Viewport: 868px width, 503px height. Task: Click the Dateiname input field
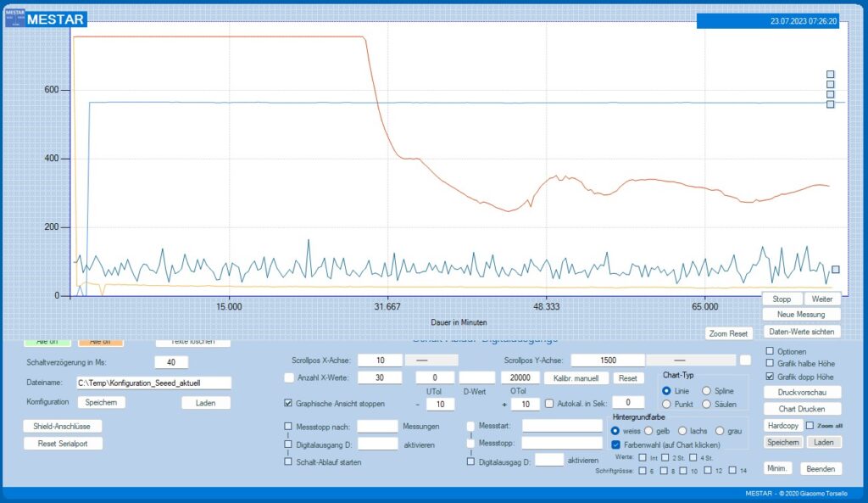coord(153,383)
